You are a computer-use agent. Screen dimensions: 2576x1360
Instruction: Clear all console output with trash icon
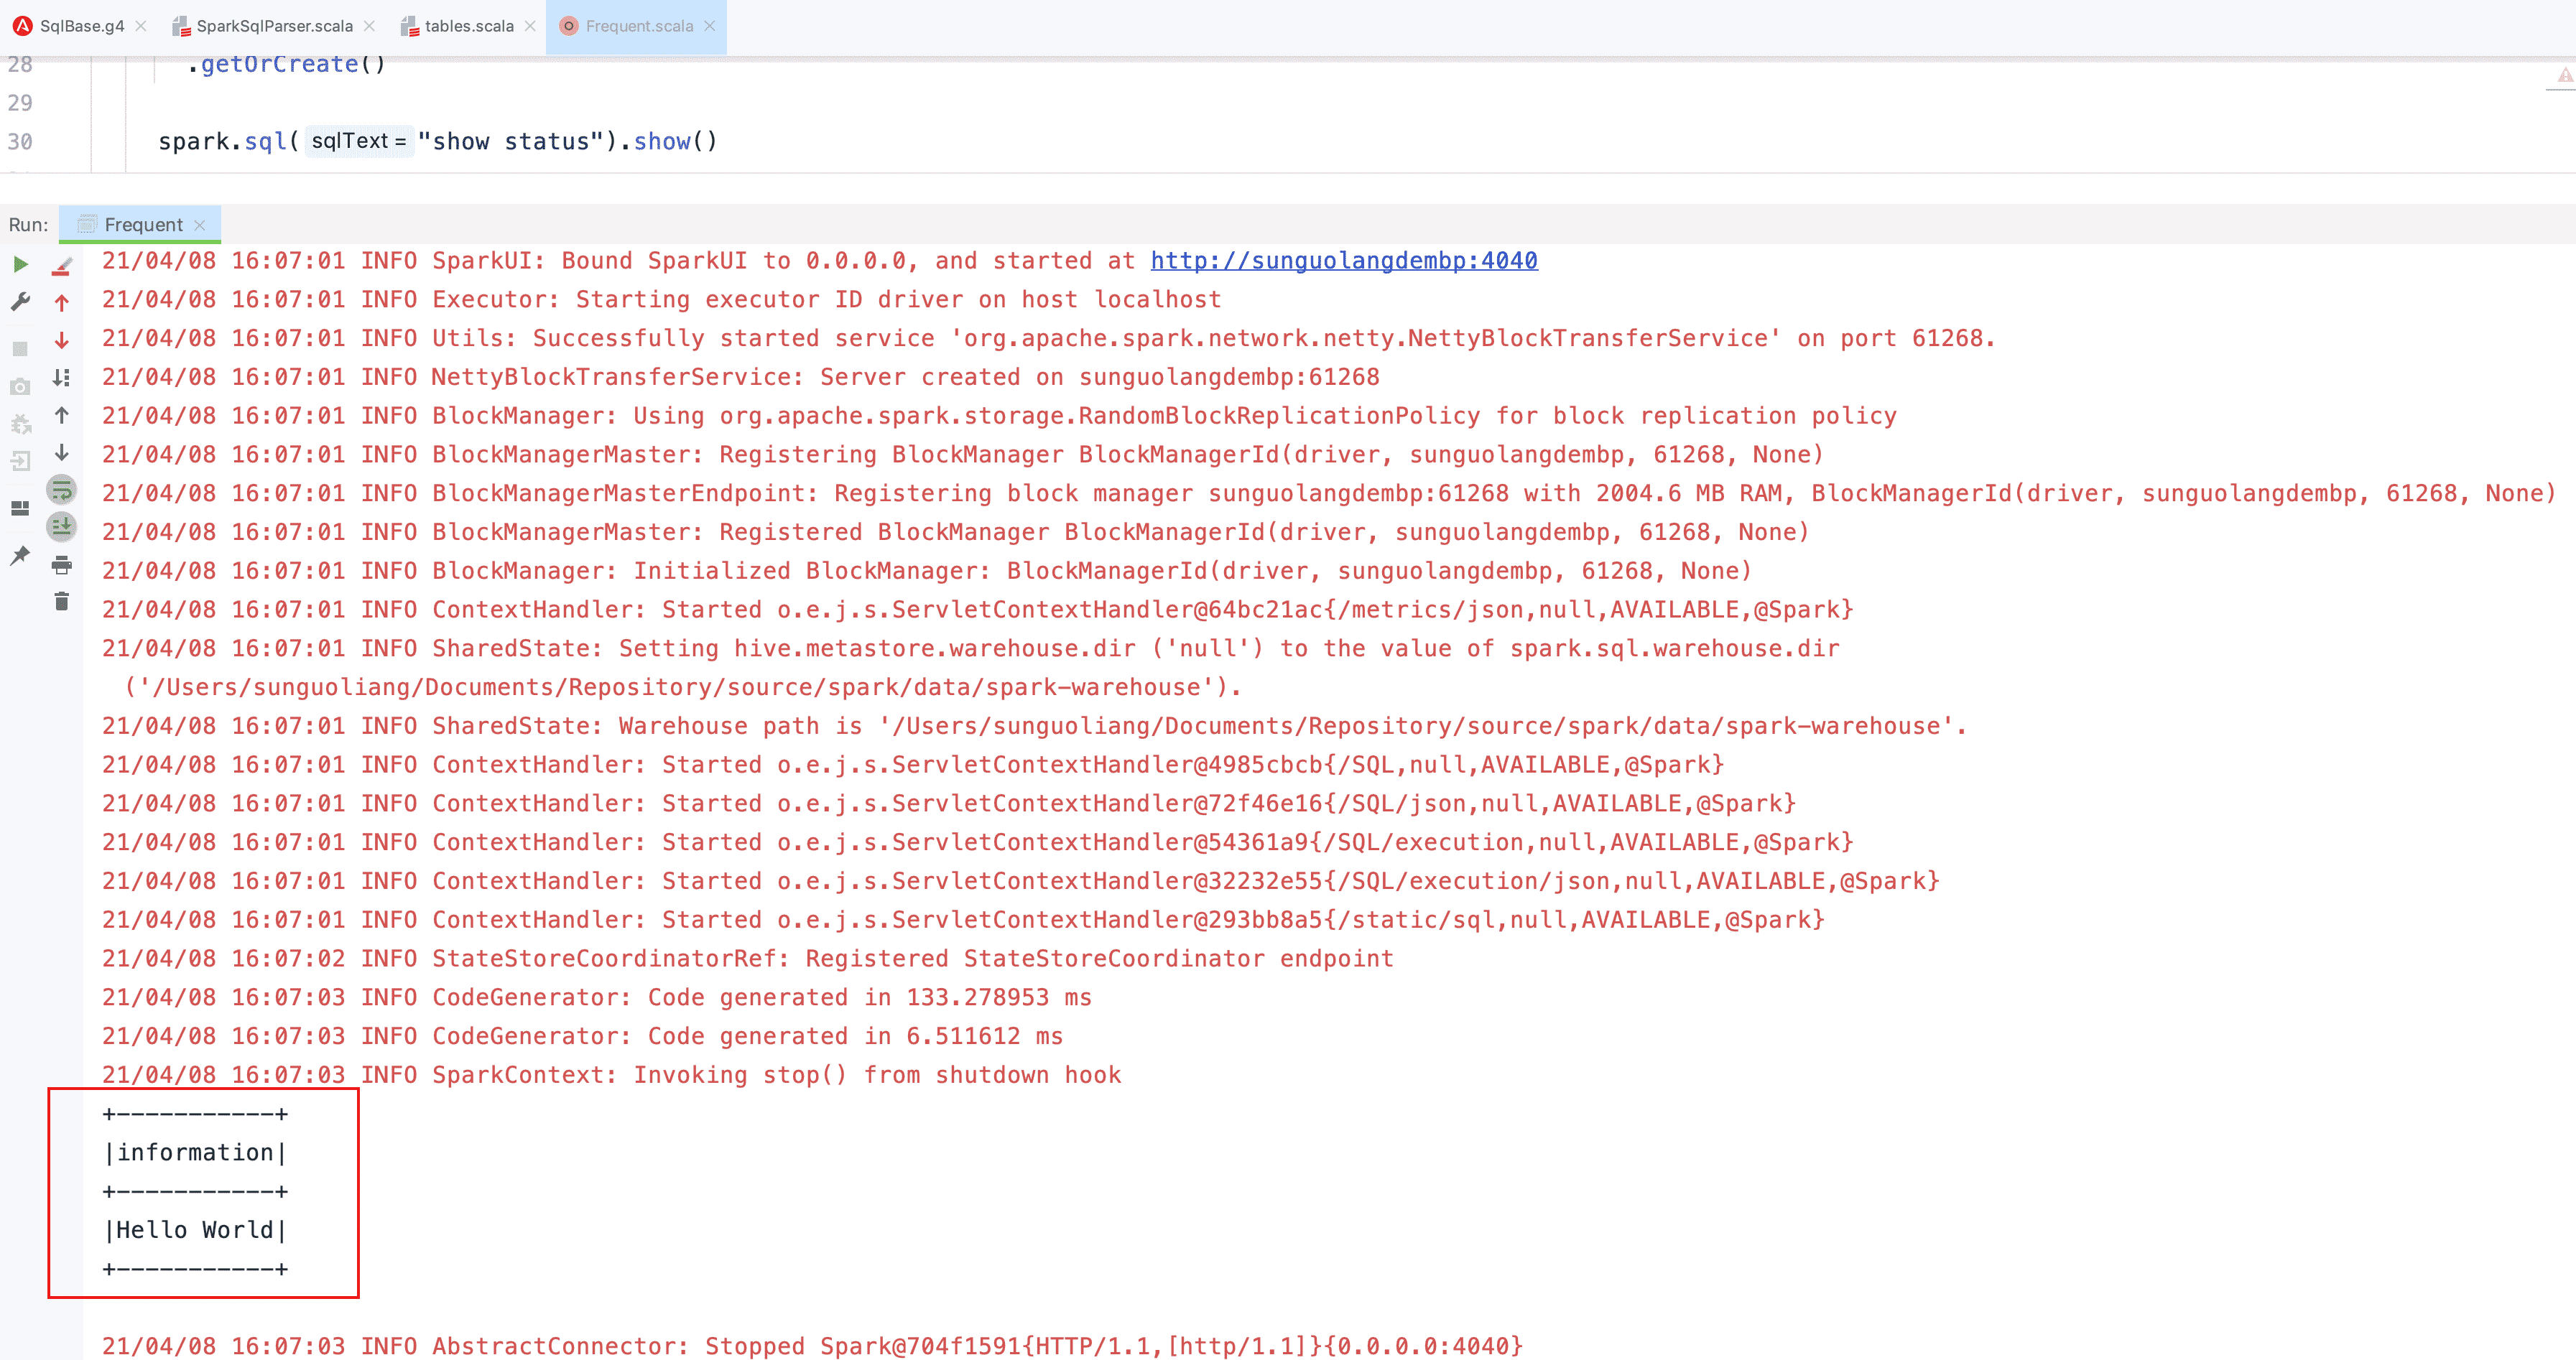click(x=62, y=602)
